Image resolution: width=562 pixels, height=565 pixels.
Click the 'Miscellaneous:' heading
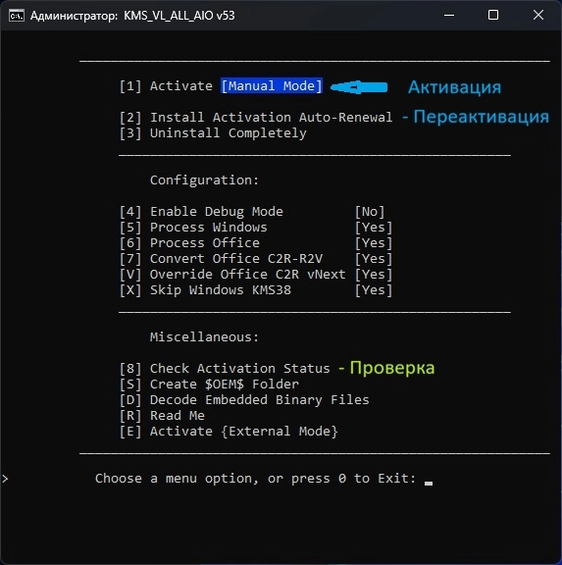coord(204,337)
